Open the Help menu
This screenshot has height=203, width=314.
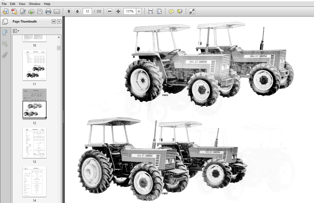(x=47, y=4)
